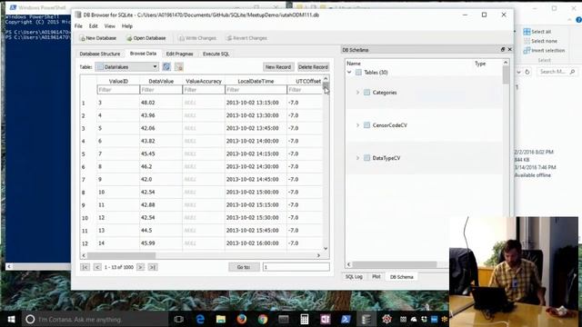Click the Revert Changes toolbar button
This screenshot has width=582, height=327.
pos(246,38)
